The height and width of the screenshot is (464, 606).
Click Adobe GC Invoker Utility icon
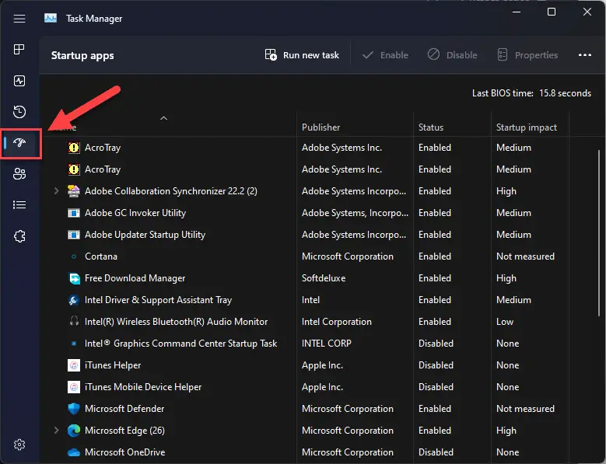(74, 213)
